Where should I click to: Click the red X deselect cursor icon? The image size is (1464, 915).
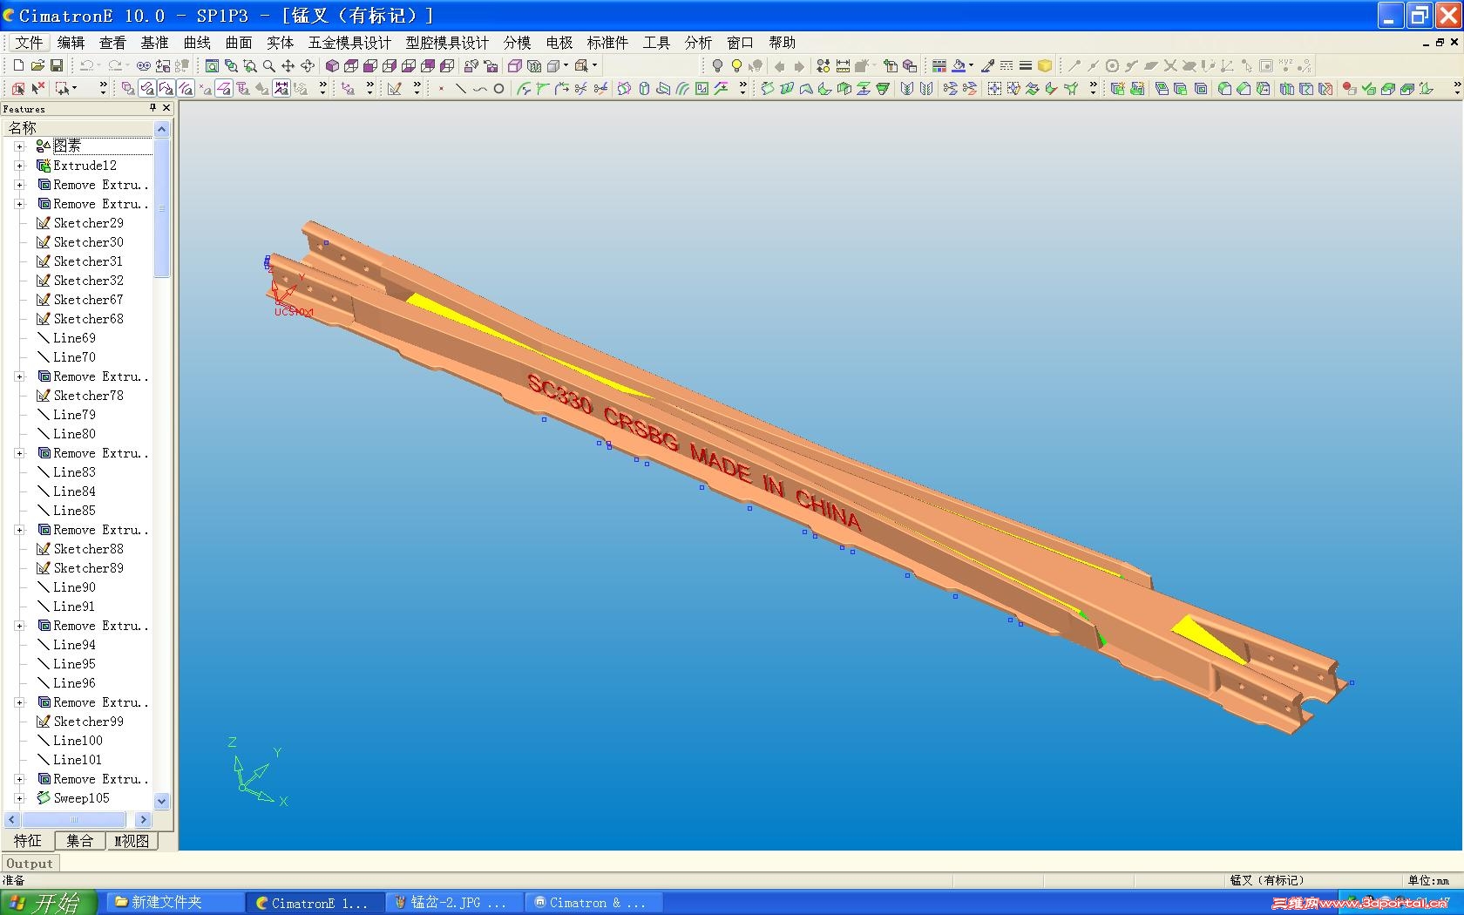(x=37, y=88)
